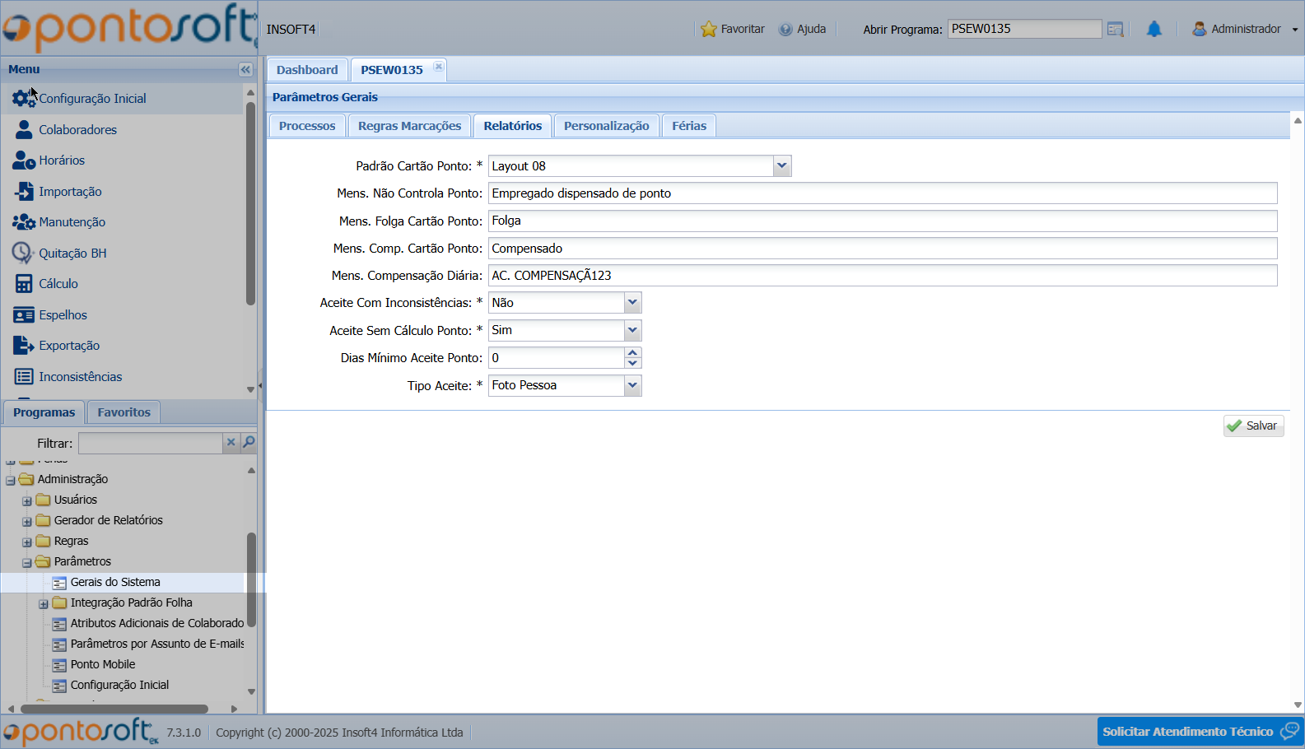Click Solicitar Atendimento Técnico button

(1187, 732)
